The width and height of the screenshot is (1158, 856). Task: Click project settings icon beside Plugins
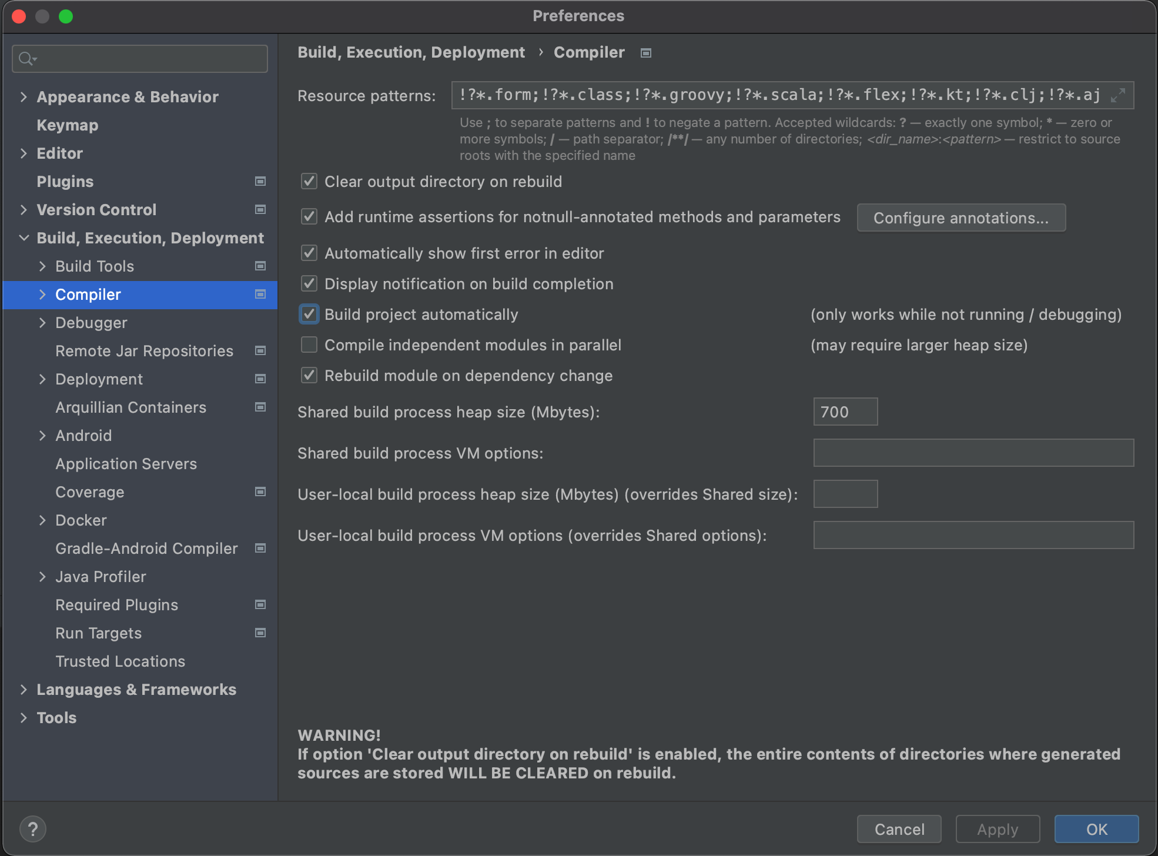[x=260, y=181]
